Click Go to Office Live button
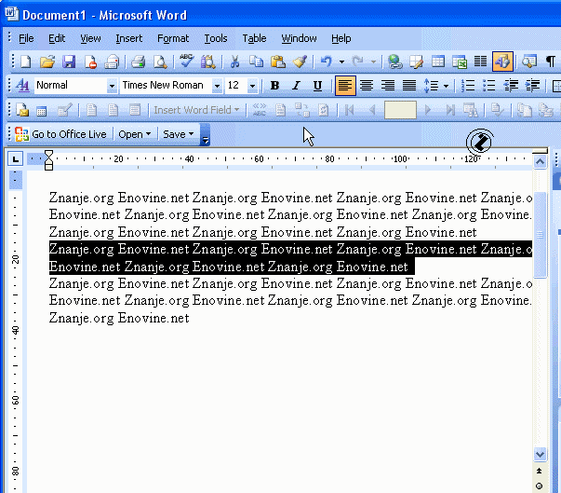This screenshot has height=493, width=561. coord(60,134)
